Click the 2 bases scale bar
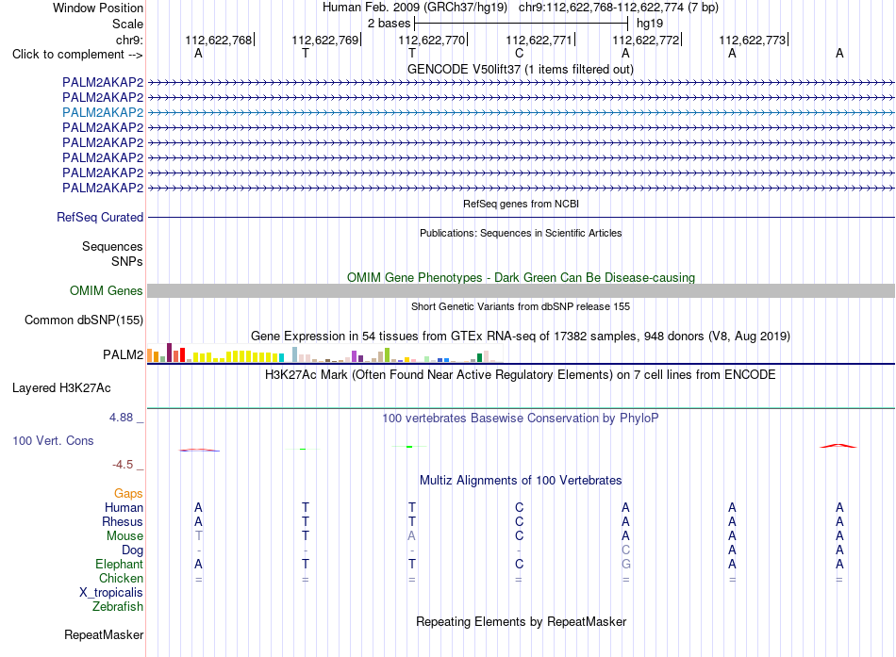 point(521,24)
